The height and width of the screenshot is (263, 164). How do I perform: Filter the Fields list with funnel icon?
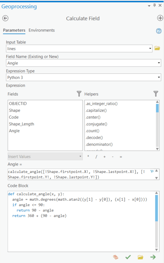click(x=79, y=94)
